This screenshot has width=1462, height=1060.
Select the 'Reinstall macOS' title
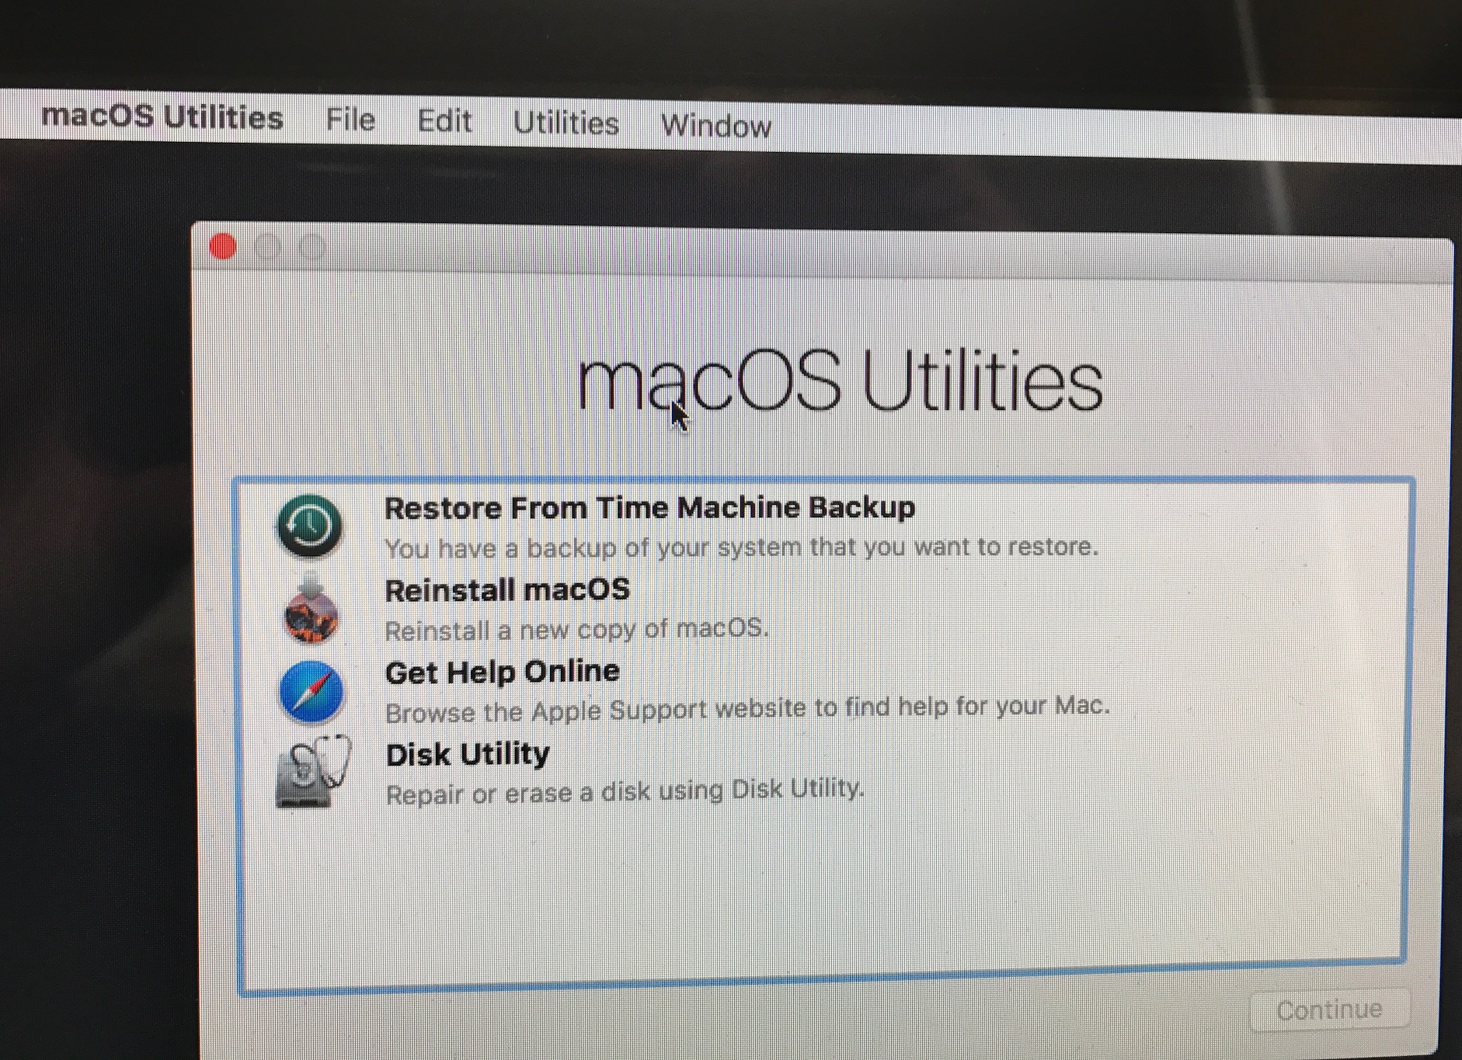[x=507, y=590]
